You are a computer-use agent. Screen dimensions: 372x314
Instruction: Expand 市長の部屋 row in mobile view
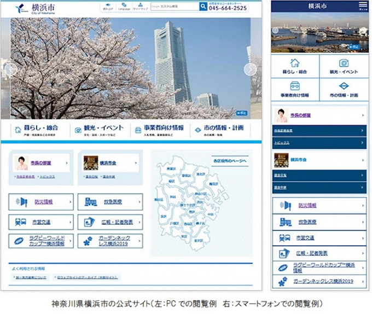pyautogui.click(x=319, y=115)
